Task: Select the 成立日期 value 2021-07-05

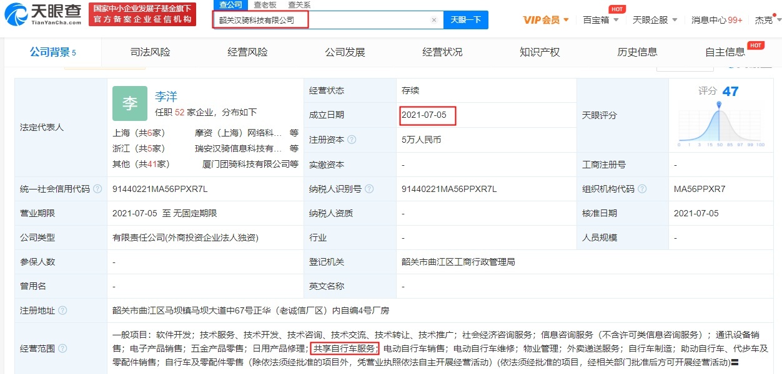Action: click(424, 115)
